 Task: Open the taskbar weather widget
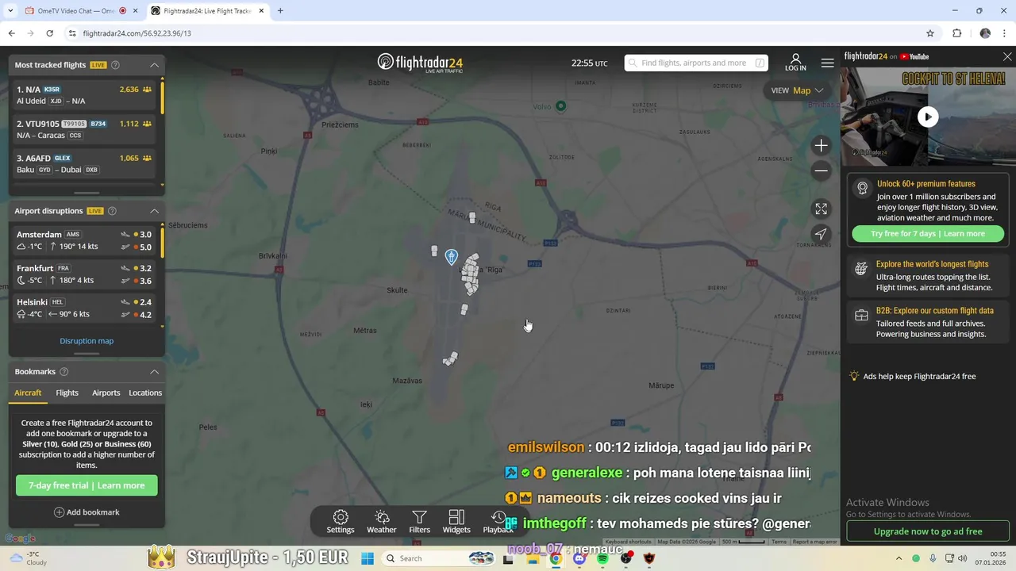27,558
